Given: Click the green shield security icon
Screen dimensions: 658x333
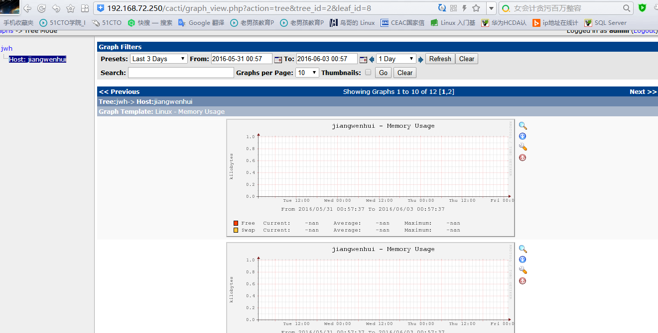Looking at the screenshot, I should click(643, 8).
